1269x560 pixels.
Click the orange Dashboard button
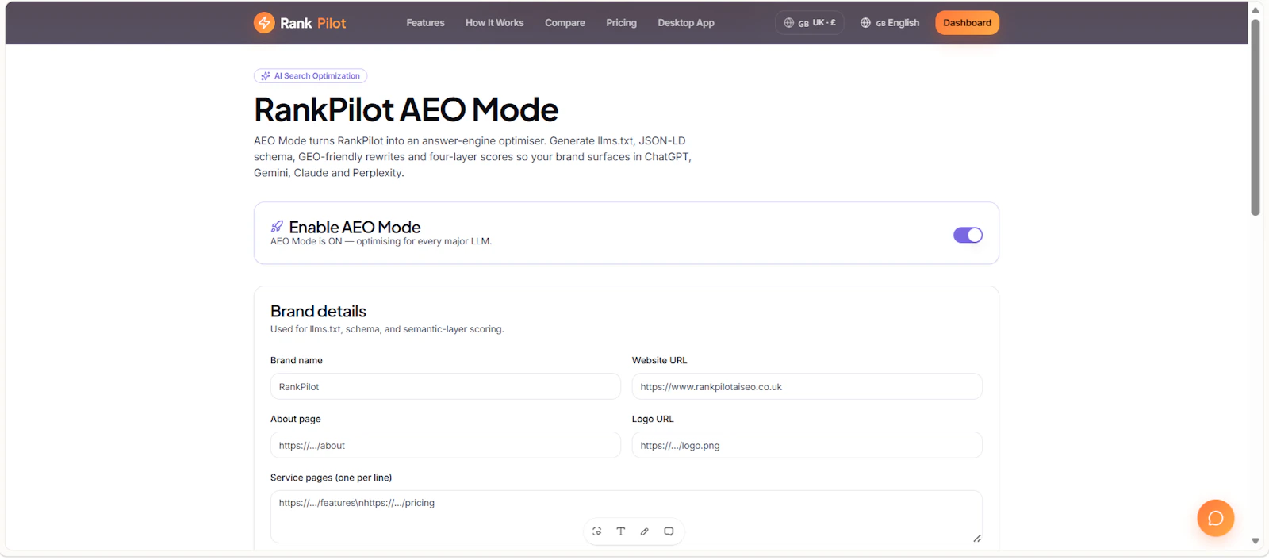pyautogui.click(x=967, y=23)
